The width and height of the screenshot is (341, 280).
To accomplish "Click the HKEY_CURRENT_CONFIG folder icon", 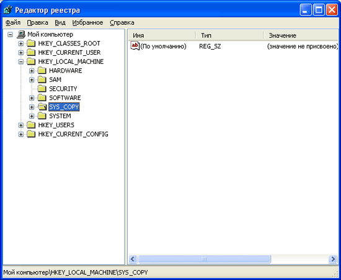I will (31, 134).
